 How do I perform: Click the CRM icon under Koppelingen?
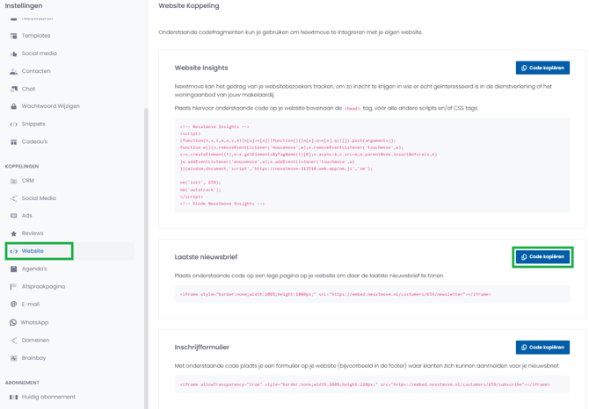(13, 181)
